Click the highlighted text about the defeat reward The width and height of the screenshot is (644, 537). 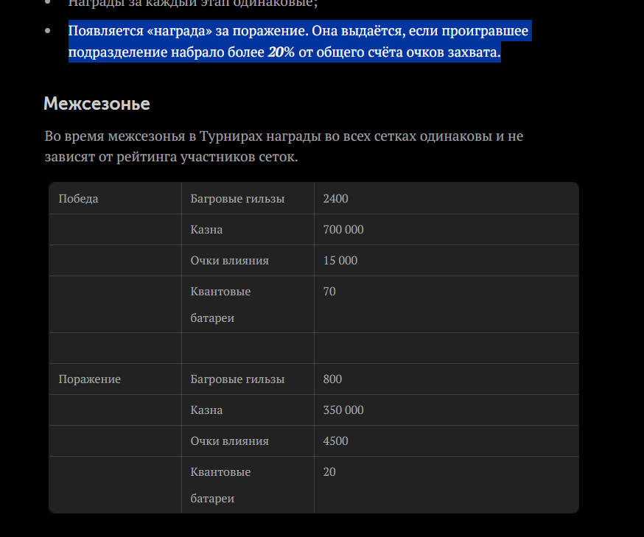click(x=298, y=32)
